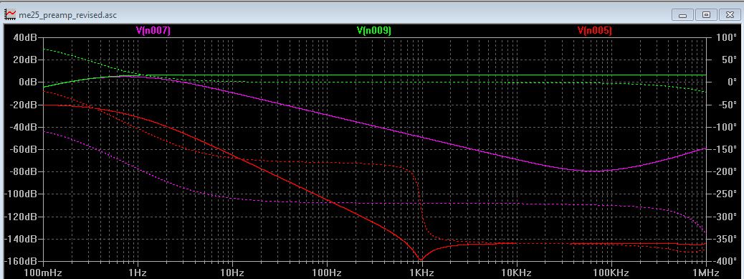The image size is (744, 279).
Task: Restore down the plot window
Action: point(706,15)
